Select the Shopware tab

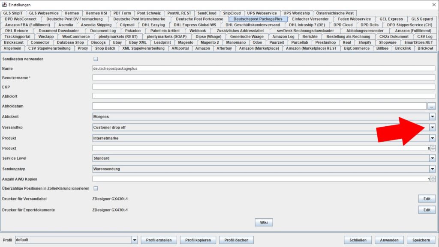[x=388, y=42]
